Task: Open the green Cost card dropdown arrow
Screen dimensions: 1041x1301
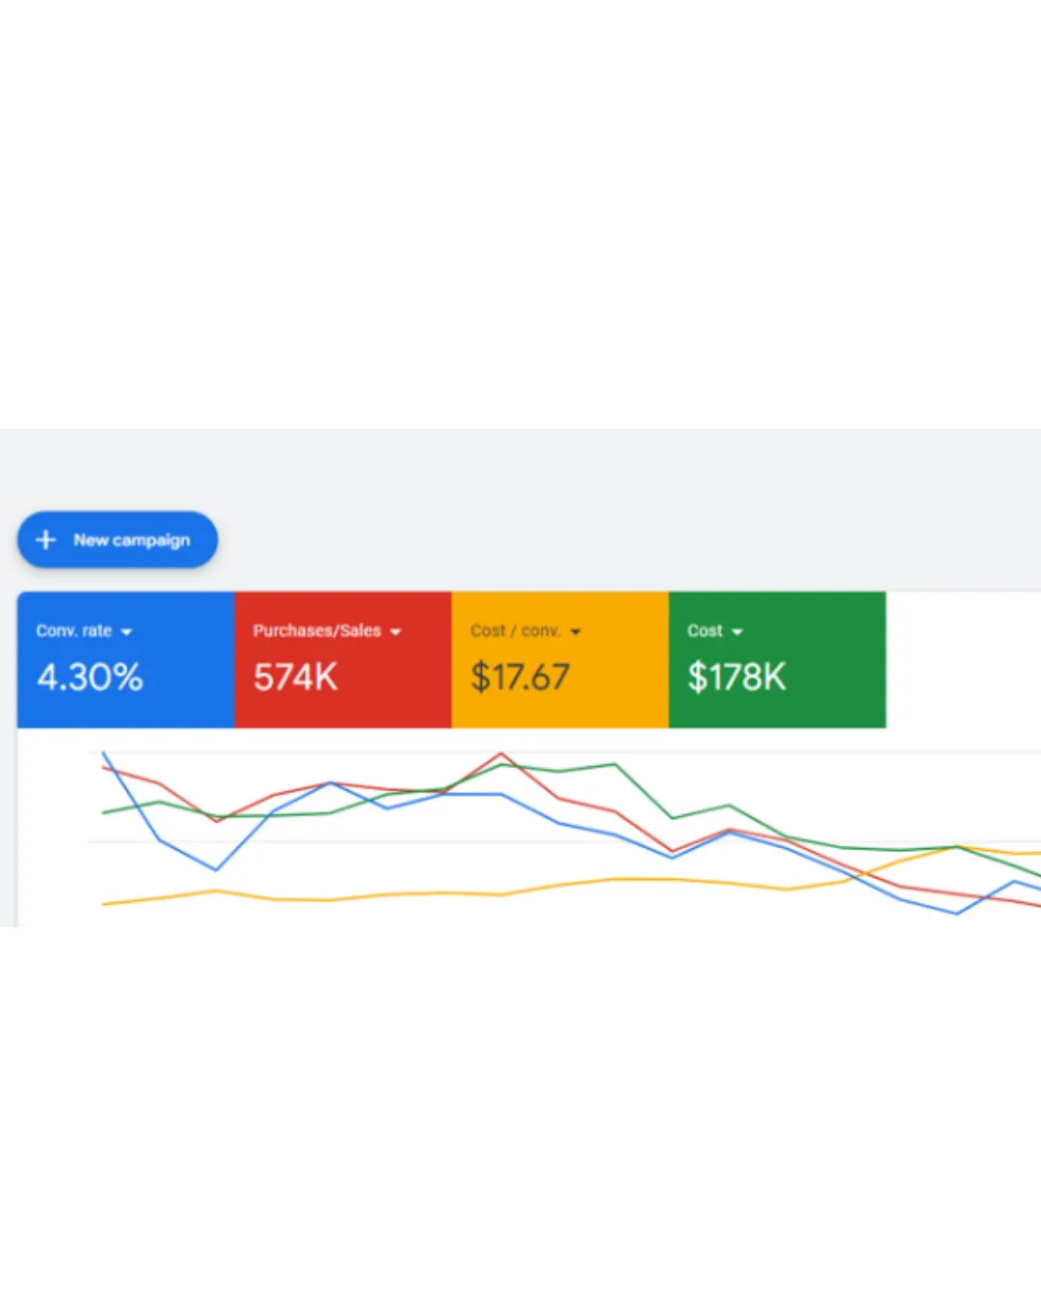Action: [737, 632]
